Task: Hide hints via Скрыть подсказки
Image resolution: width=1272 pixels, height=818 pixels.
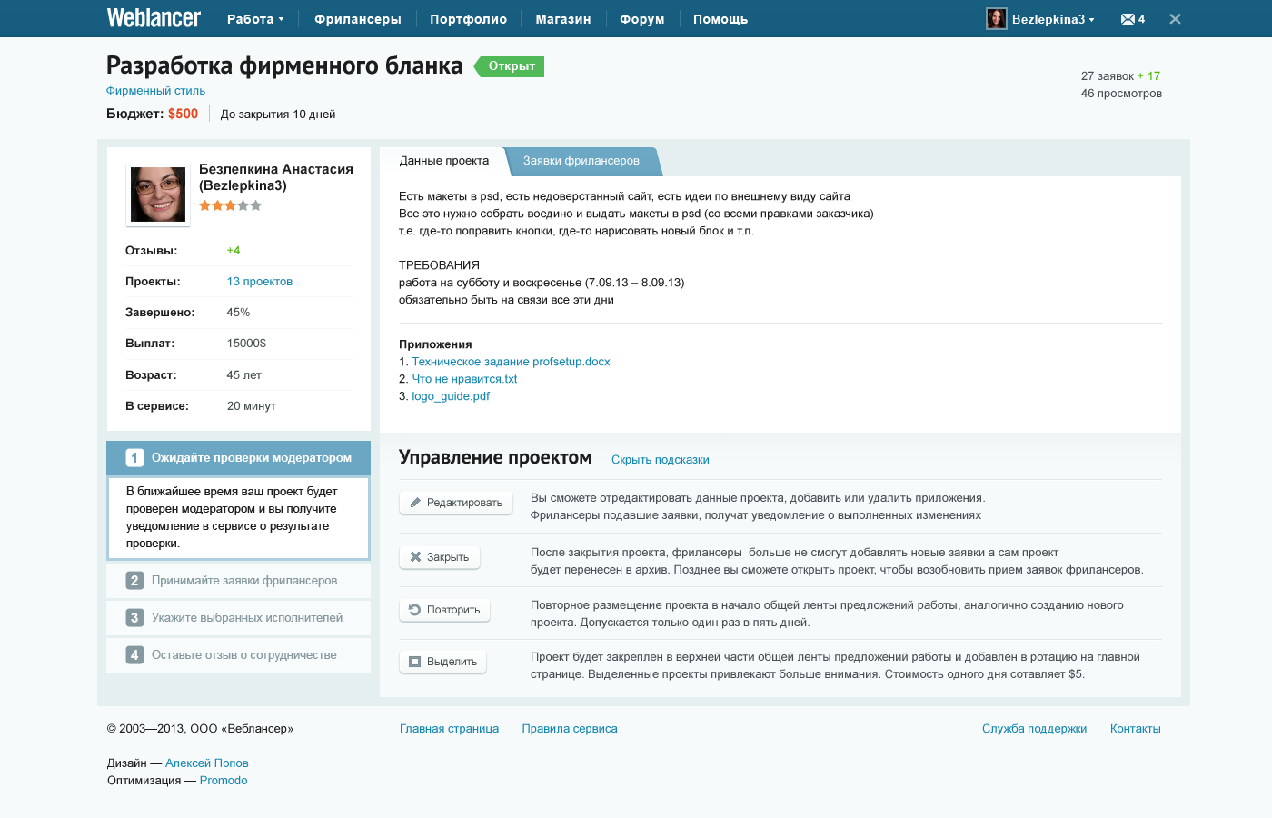Action: (660, 460)
